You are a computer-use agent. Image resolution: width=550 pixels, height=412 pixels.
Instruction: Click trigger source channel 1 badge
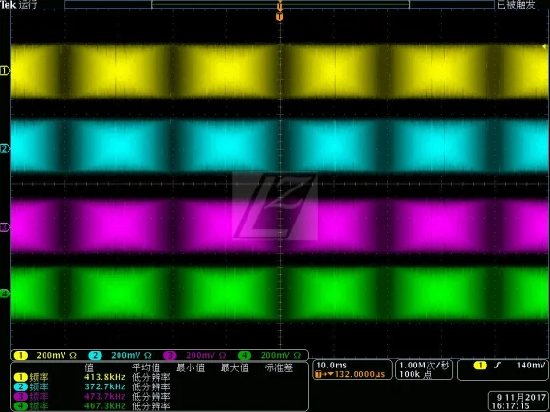click(480, 366)
